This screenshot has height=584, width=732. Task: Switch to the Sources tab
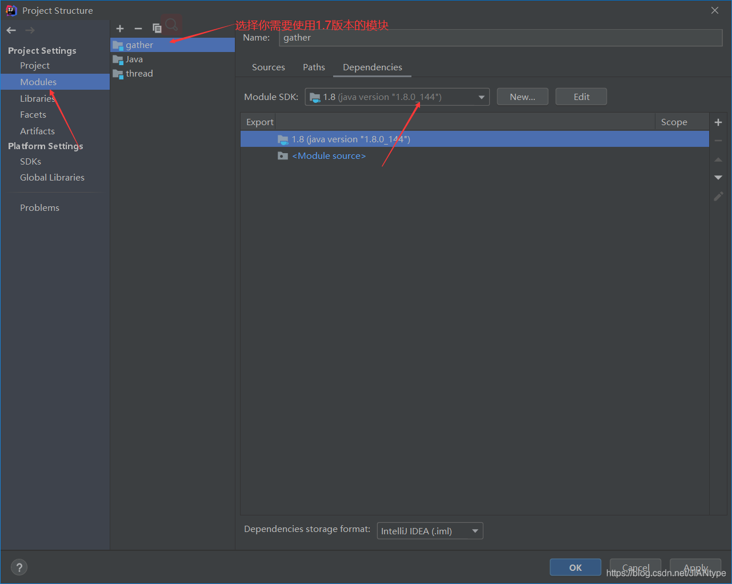[269, 67]
